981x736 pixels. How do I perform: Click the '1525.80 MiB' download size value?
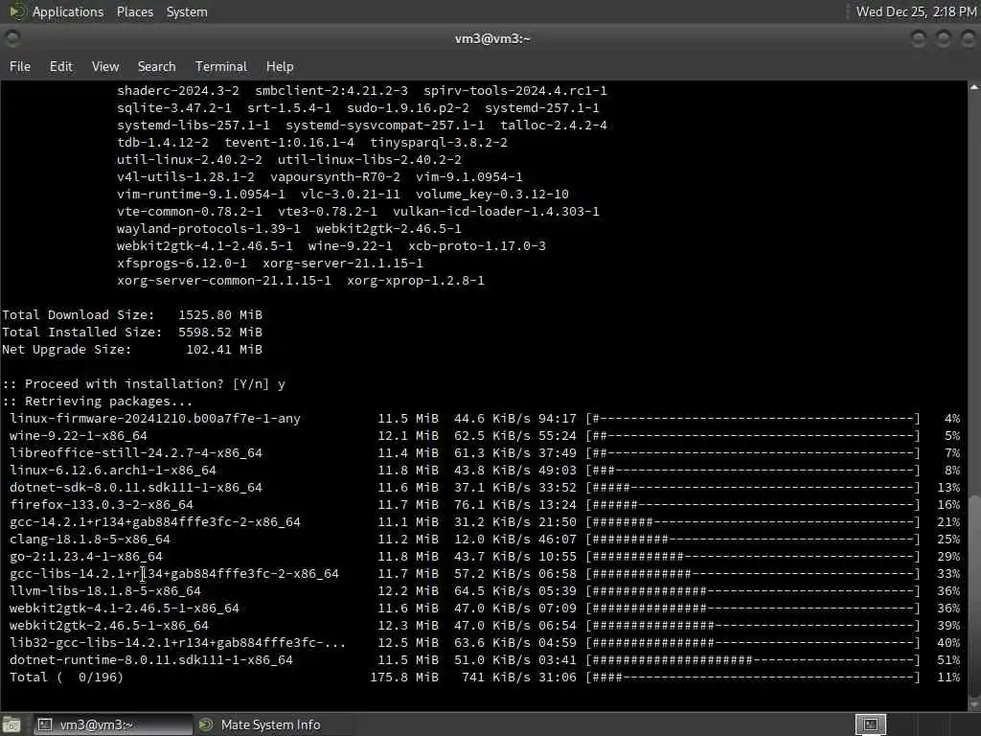pos(220,314)
